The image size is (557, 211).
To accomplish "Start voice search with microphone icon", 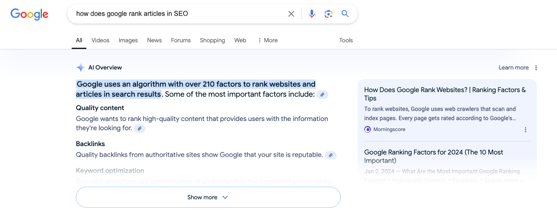I will pos(311,14).
